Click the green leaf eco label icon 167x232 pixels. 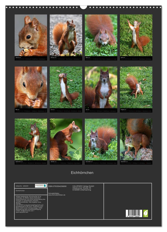(x=145, y=213)
